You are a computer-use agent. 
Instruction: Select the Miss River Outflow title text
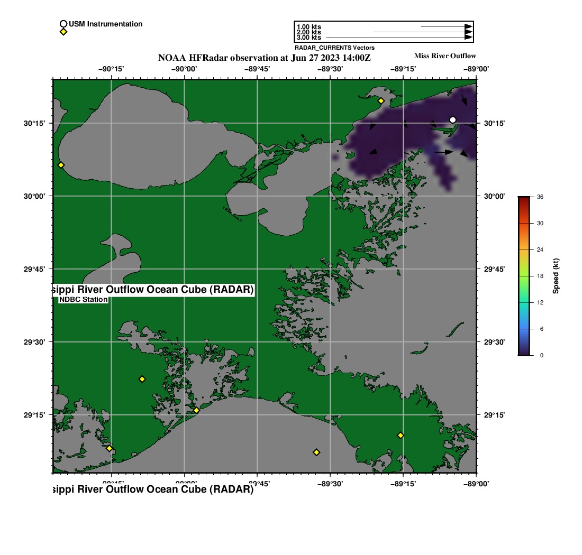444,56
